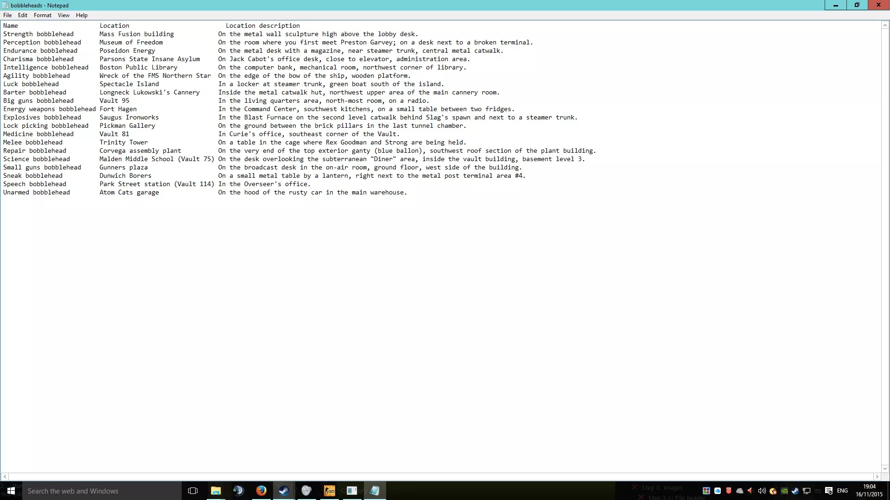Open the grey speaker app in taskbar
This screenshot has width=890, height=500.
pos(306,491)
